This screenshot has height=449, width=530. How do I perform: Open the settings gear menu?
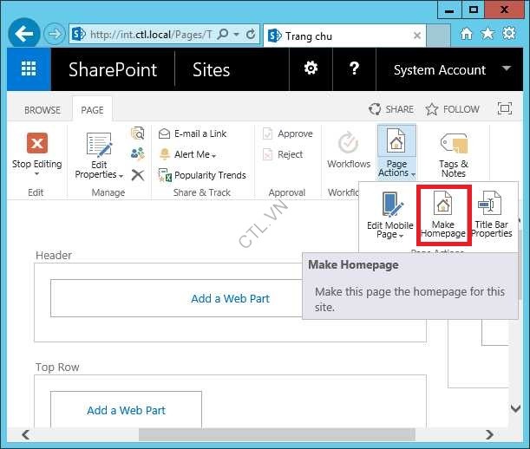[309, 70]
